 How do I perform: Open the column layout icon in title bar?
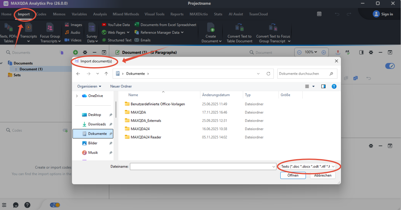coord(319,14)
